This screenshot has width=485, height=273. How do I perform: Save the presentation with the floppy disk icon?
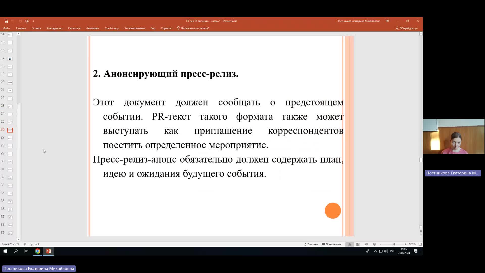(x=6, y=21)
